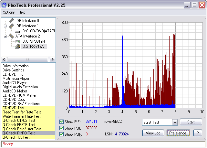Select IDE Interface 0 in device tree
The width and height of the screenshot is (207, 148).
coord(27,21)
